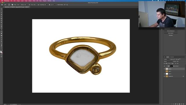Filter layers by type layers icon
The image size is (186, 105).
(175, 59)
